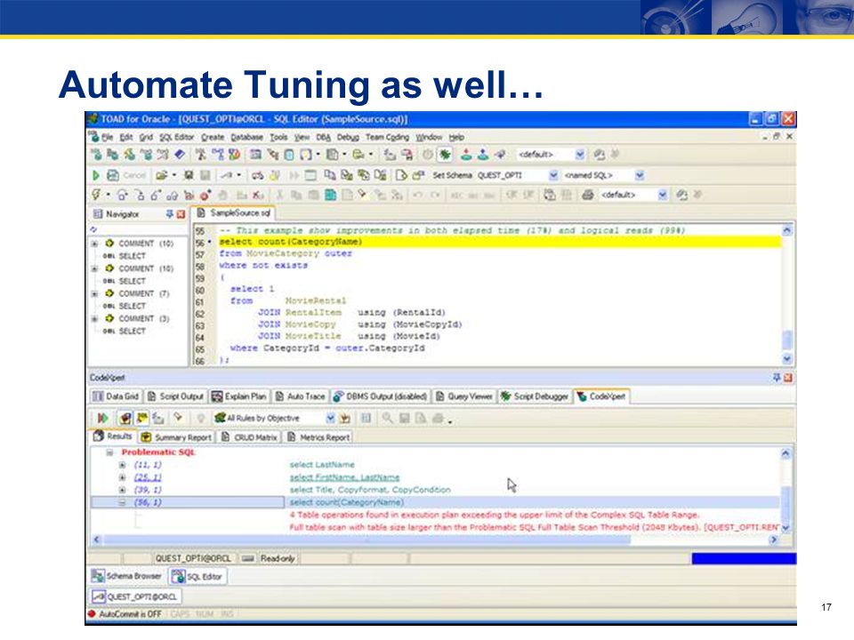Open the SQL Editor menu
Screen dimensions: 854x640
pos(176,137)
